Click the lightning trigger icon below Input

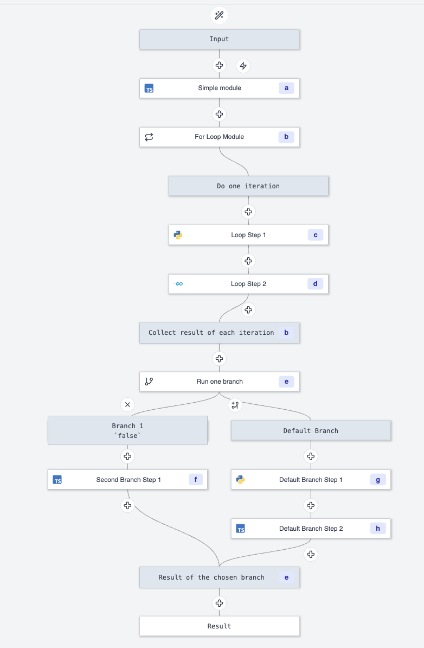pos(243,65)
